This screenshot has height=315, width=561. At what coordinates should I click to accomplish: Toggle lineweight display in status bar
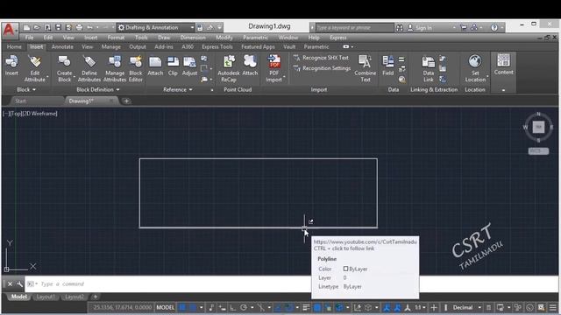coord(306,307)
